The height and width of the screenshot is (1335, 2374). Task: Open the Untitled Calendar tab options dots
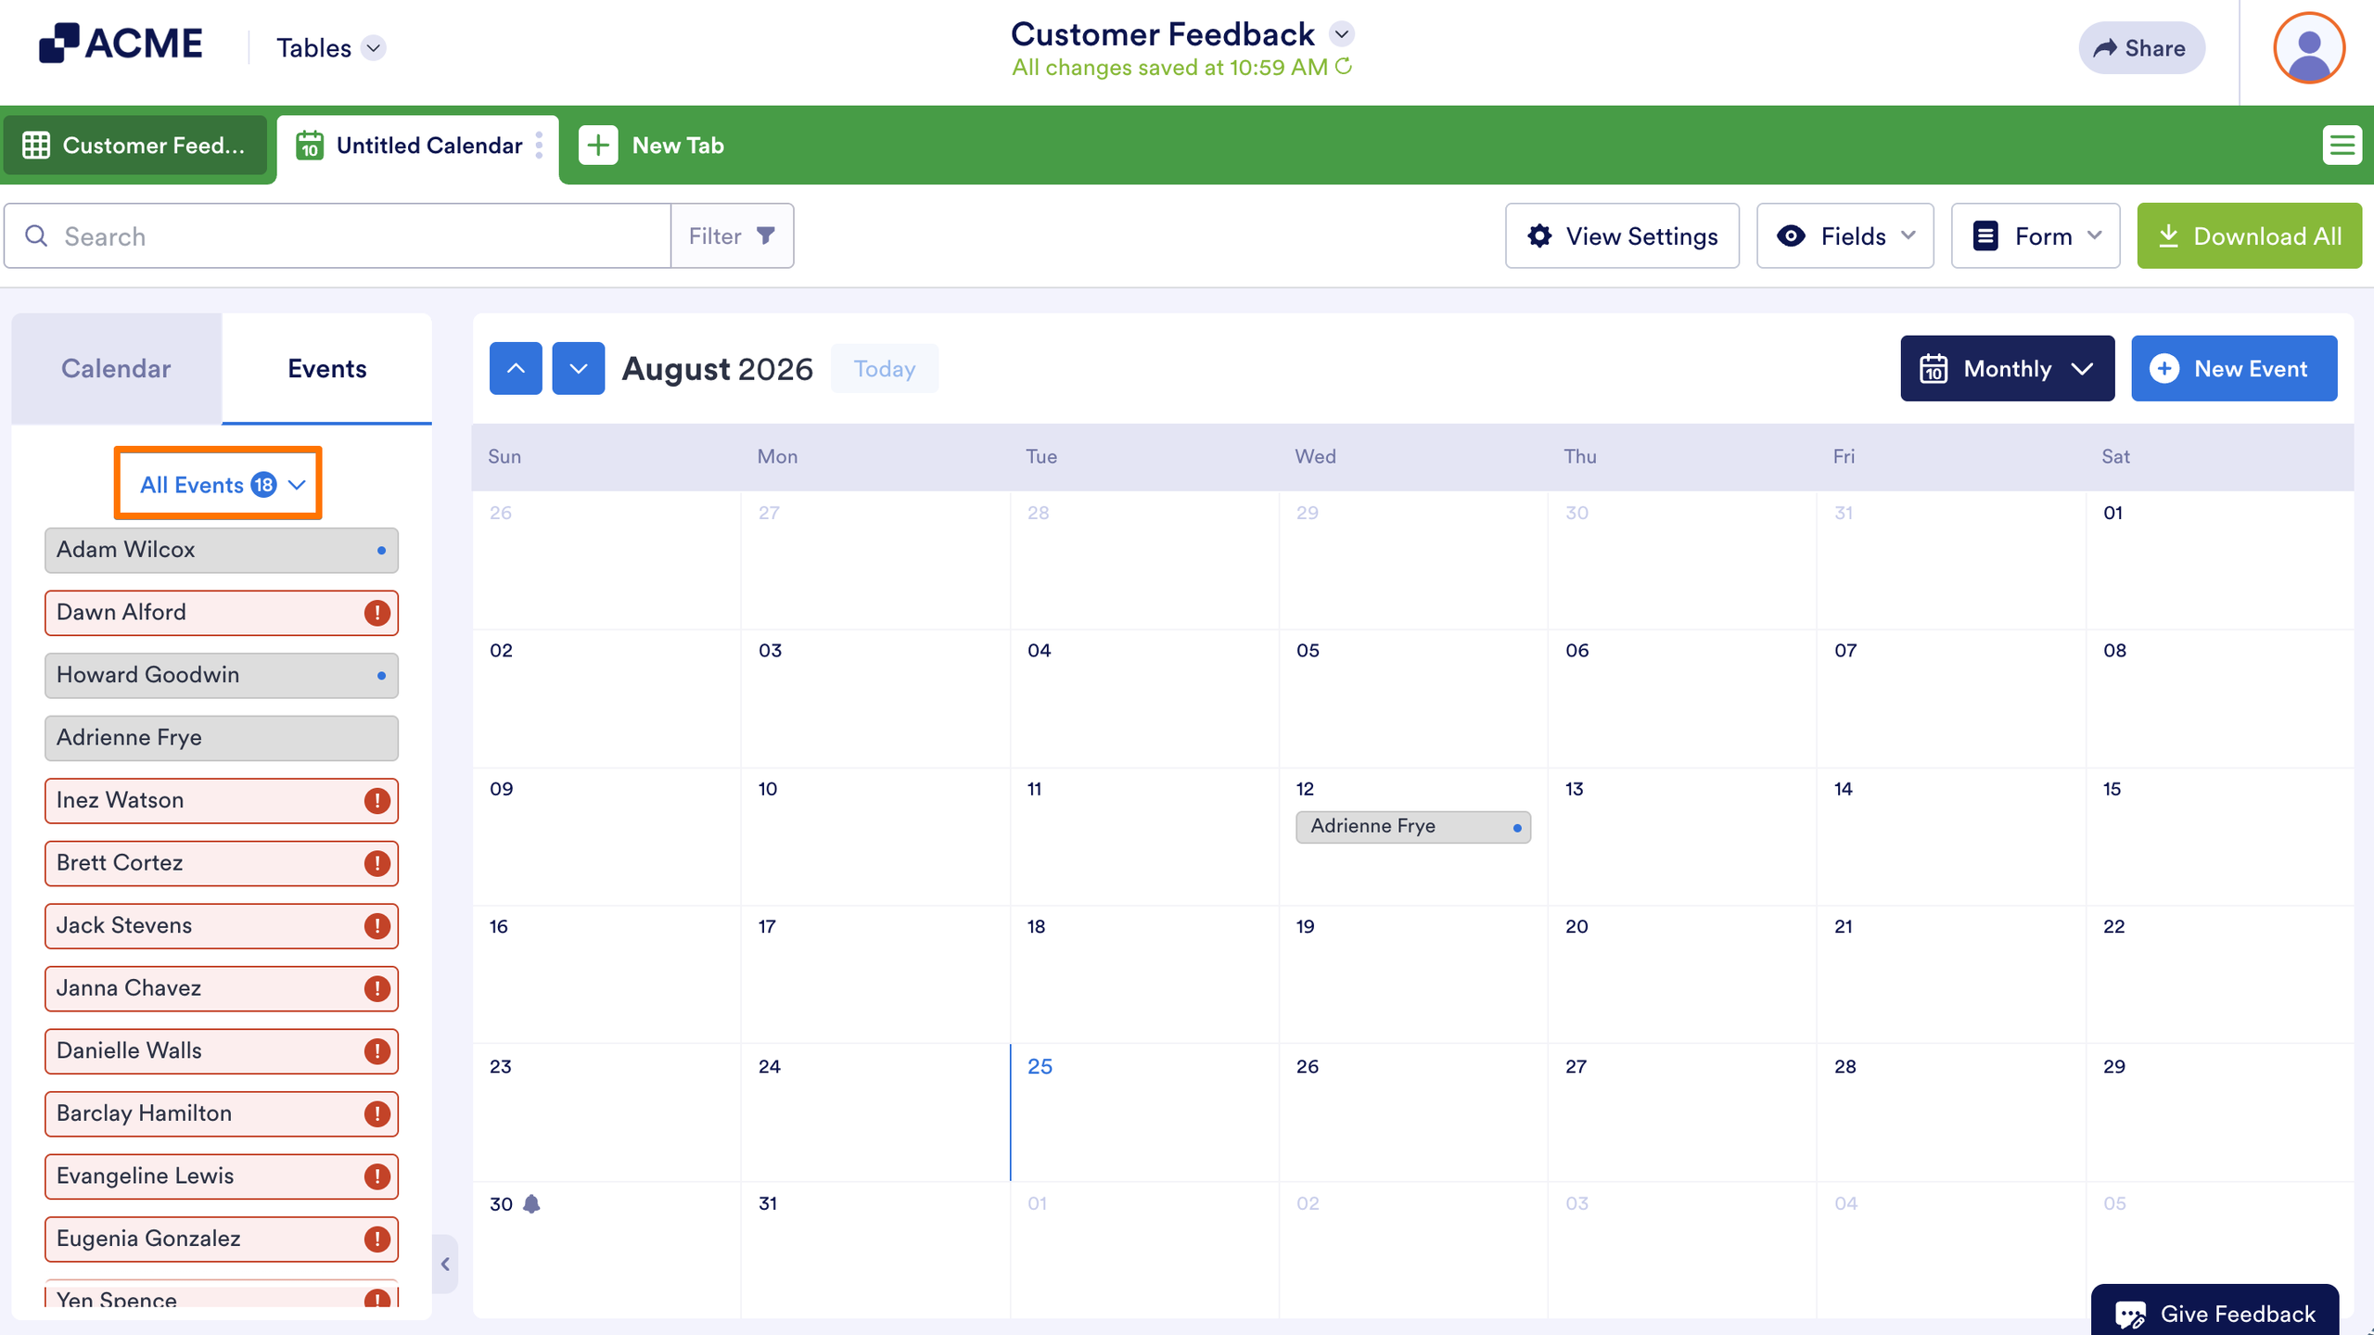point(540,146)
